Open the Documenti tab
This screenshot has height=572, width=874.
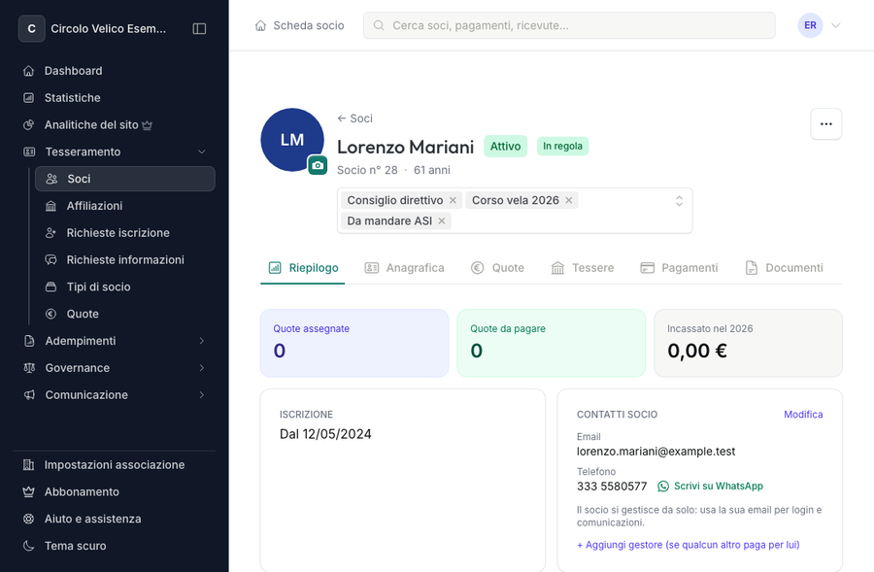(x=784, y=268)
